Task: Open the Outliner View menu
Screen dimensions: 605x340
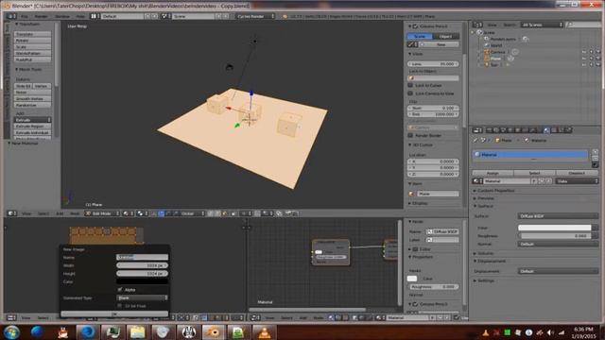Action: (492, 25)
